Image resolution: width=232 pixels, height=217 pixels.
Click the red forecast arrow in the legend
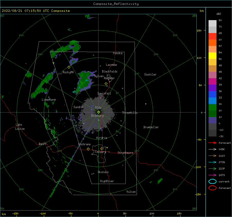click(212, 143)
